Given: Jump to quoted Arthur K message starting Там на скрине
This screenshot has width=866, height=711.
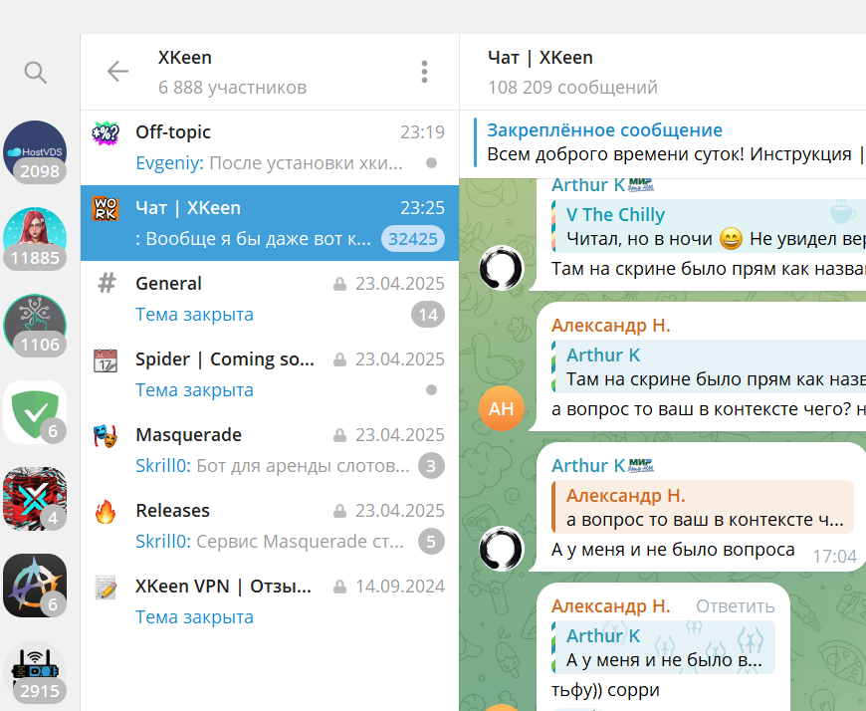Looking at the screenshot, I should [x=709, y=366].
